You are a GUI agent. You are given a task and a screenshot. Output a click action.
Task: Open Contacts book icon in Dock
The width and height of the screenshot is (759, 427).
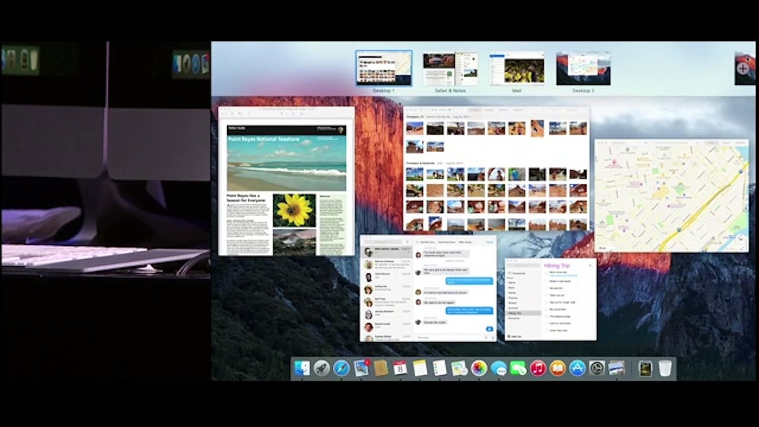pos(381,368)
